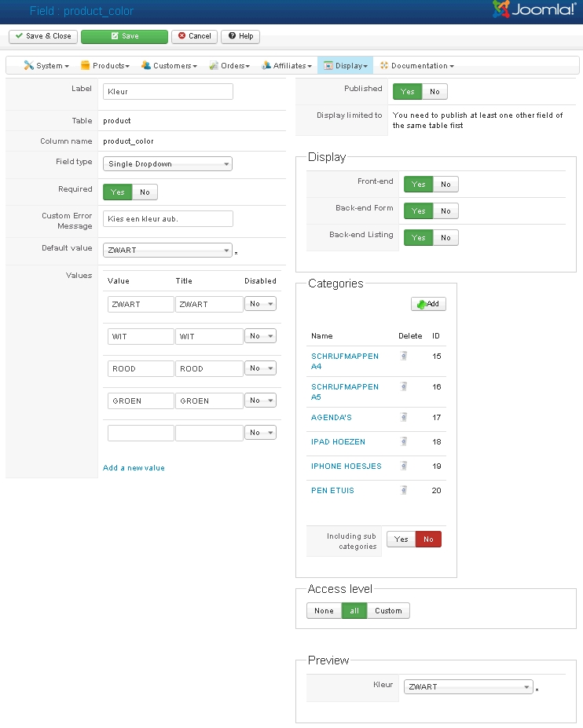
Task: Open the Affiliates menu
Action: (x=287, y=66)
